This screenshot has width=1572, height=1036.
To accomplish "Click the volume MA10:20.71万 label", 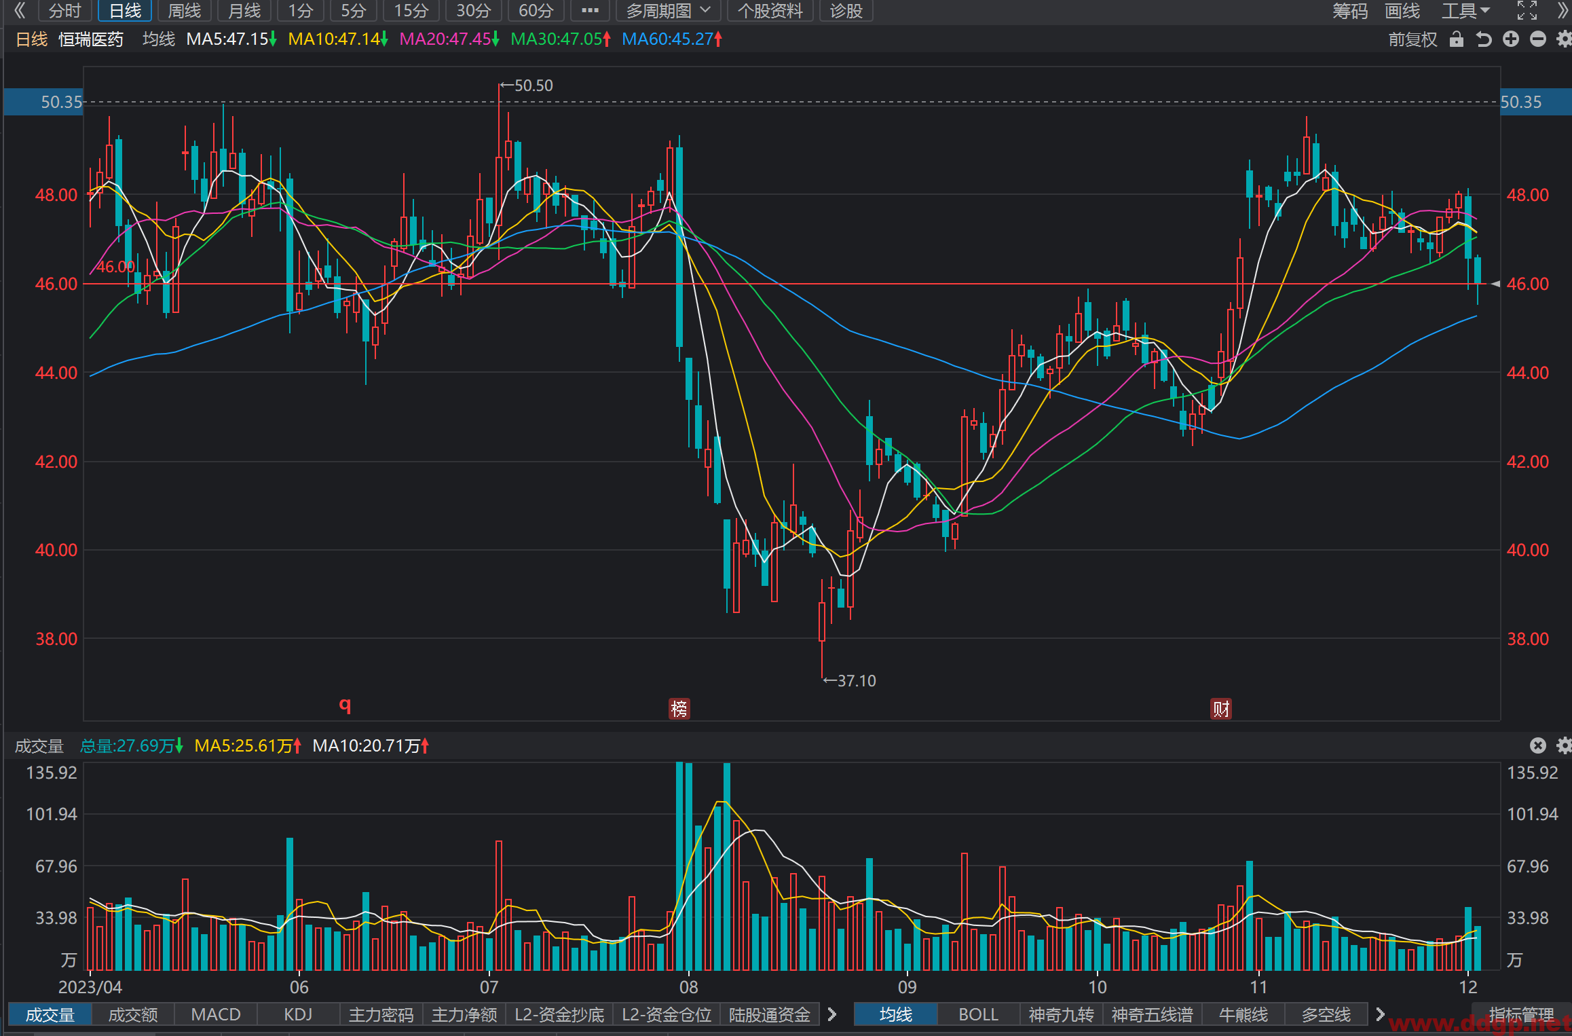I will click(371, 745).
